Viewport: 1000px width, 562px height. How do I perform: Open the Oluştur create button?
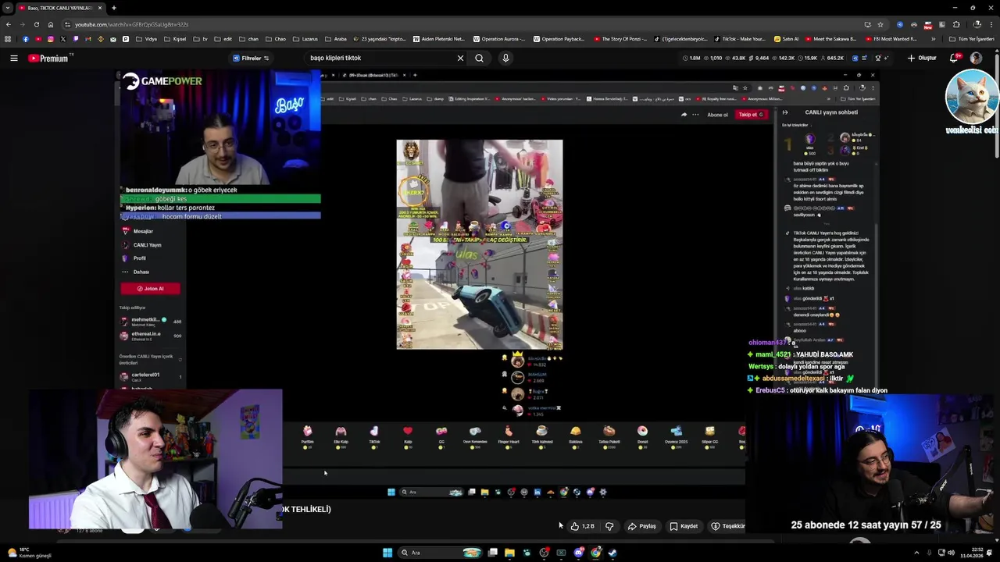coord(922,58)
